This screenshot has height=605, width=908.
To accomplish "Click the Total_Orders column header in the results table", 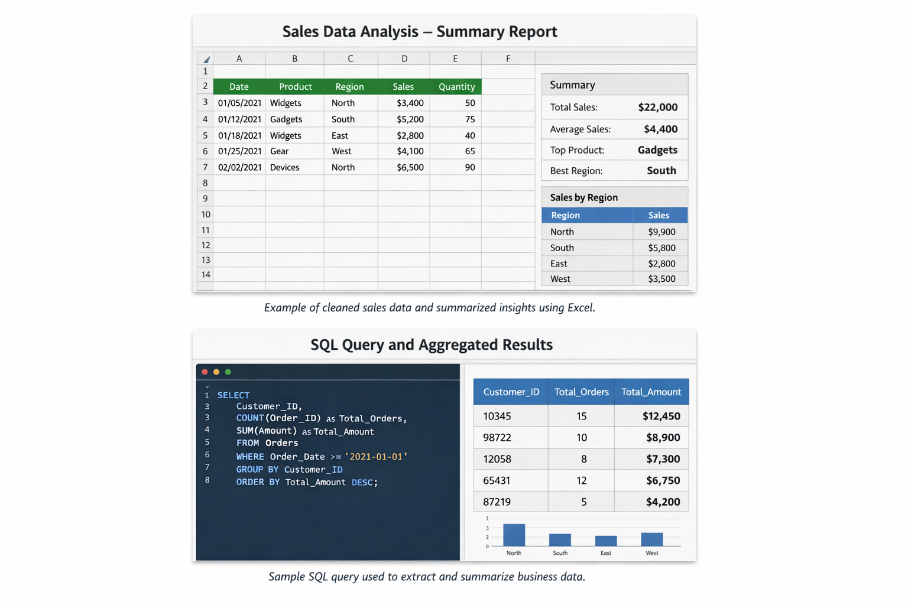I will pos(581,392).
